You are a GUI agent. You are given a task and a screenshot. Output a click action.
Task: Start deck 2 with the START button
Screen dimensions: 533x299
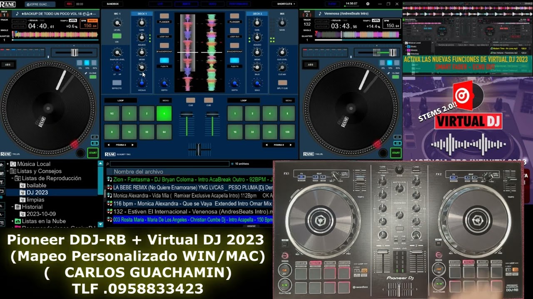pos(396,153)
